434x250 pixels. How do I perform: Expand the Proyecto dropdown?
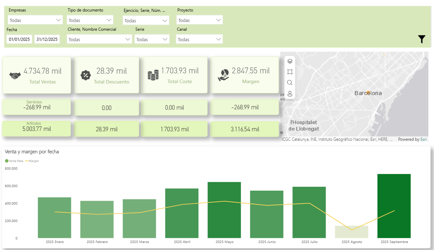click(200, 20)
